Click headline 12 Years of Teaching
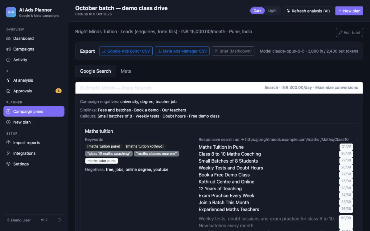370x231 pixels. tap(220, 189)
